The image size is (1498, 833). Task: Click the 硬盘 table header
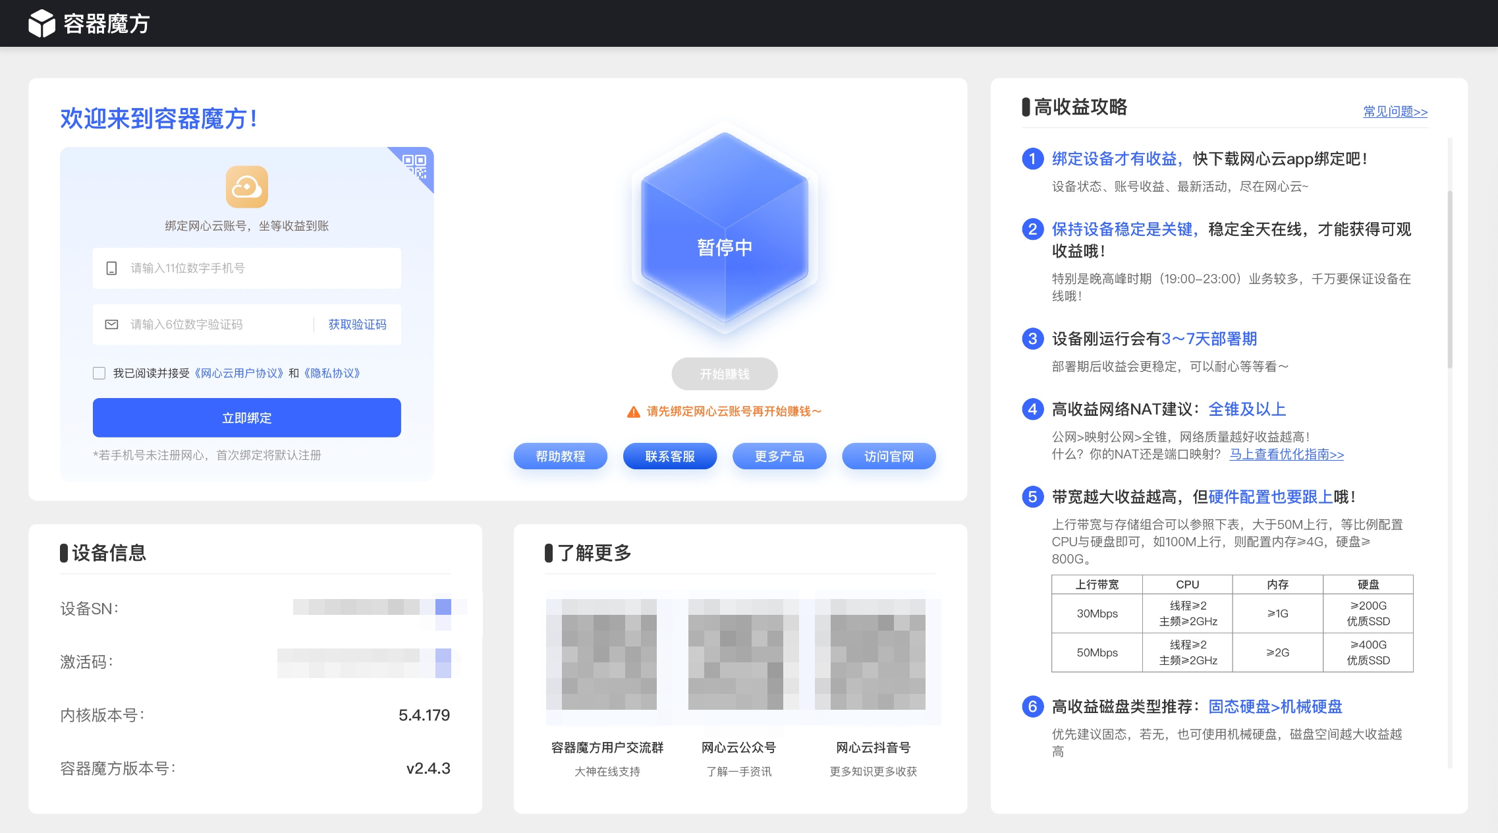coord(1368,585)
